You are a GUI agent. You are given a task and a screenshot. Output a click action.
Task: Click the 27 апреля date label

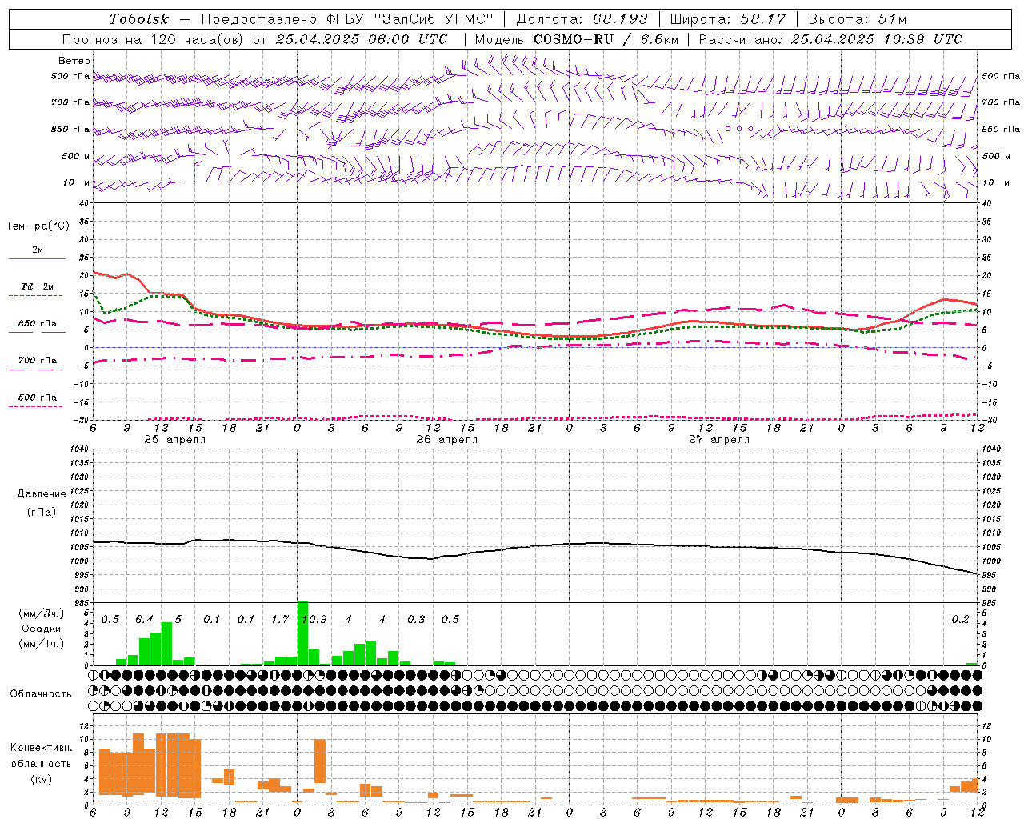tap(718, 440)
